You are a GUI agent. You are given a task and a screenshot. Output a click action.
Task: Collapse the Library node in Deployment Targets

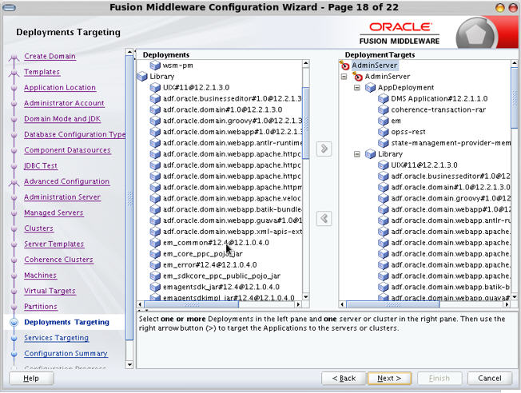click(357, 154)
